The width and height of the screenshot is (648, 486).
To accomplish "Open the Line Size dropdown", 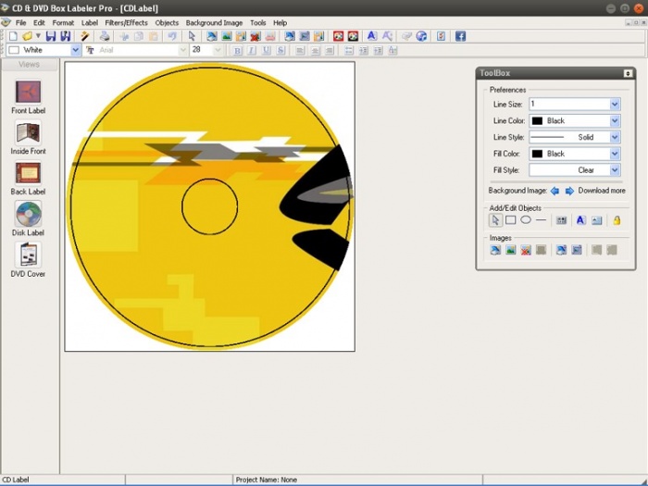I will click(x=615, y=105).
